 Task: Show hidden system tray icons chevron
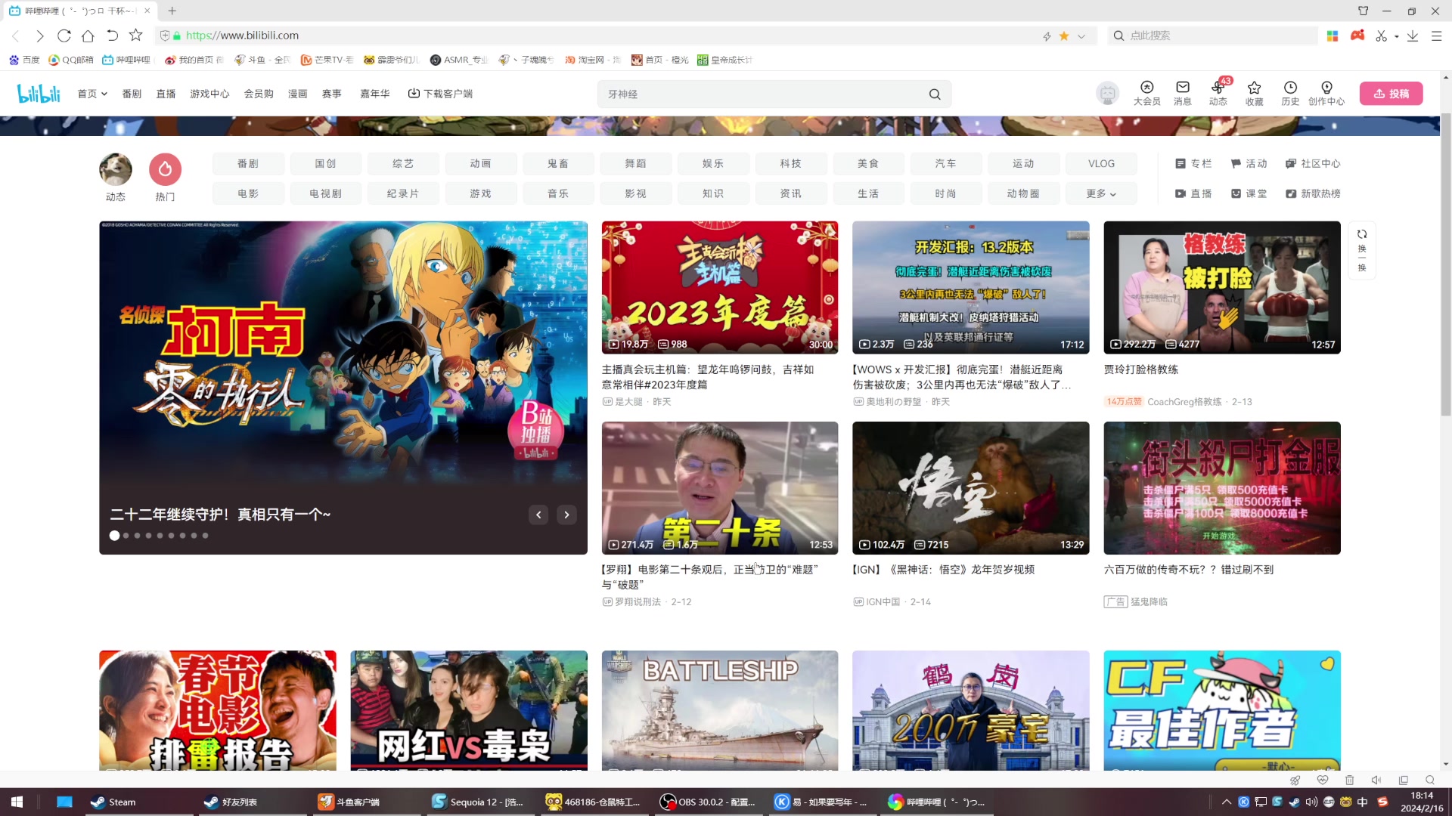tap(1226, 802)
